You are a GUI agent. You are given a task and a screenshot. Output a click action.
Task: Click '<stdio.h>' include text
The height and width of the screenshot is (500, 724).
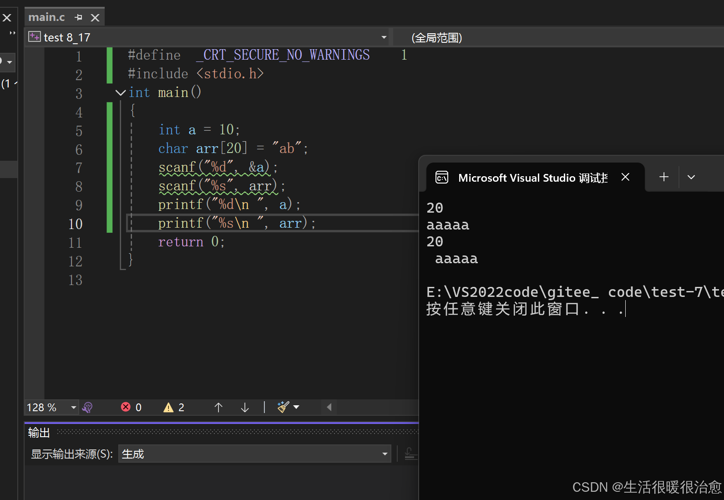(x=230, y=74)
